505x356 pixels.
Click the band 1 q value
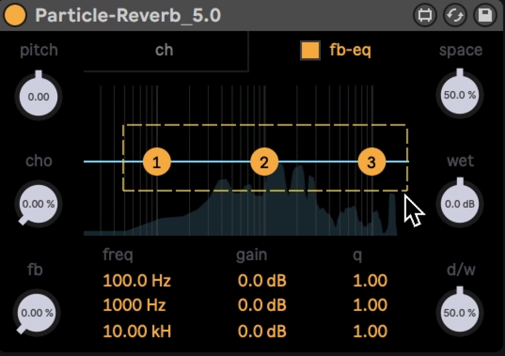click(370, 280)
